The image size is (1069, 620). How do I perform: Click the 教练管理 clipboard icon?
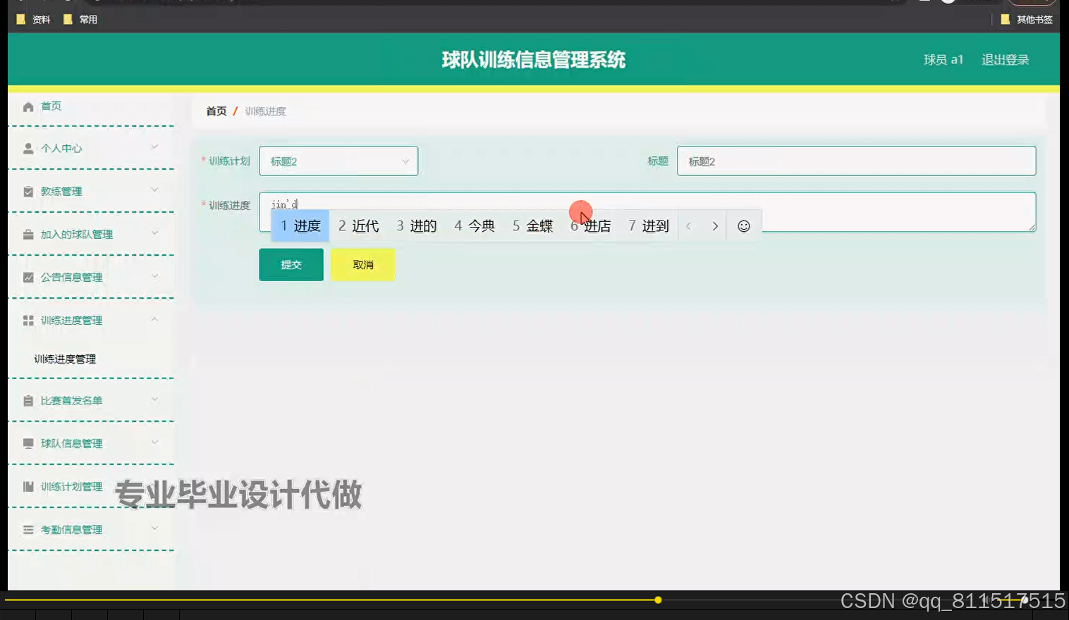click(x=28, y=191)
